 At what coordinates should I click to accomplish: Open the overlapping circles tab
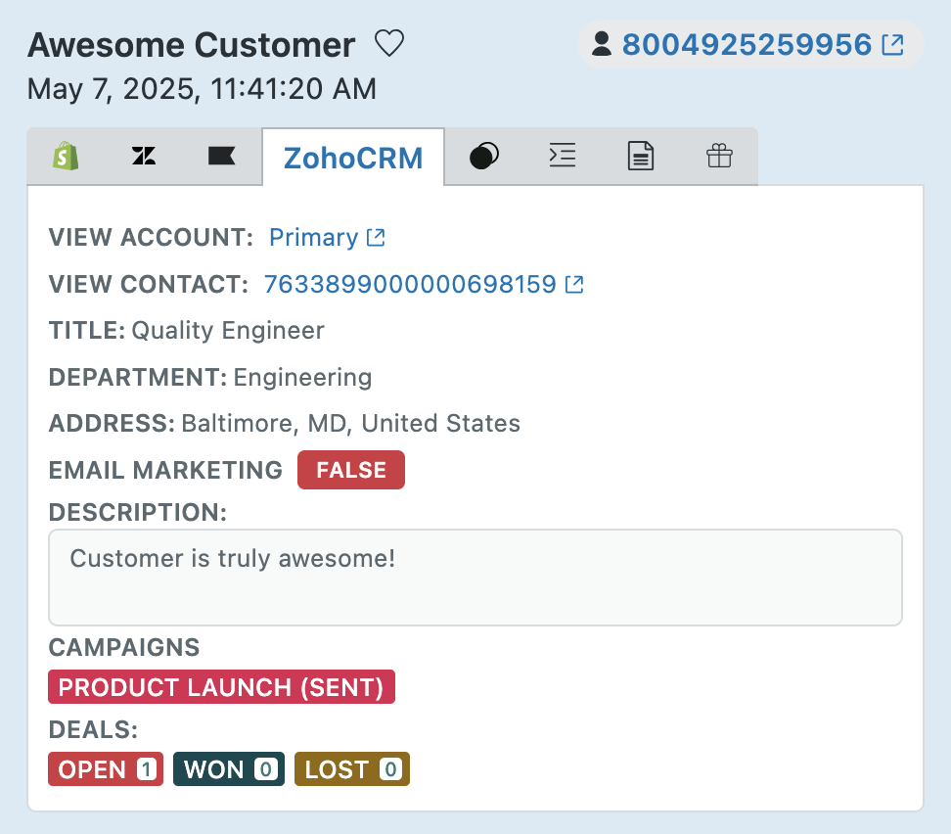tap(484, 156)
